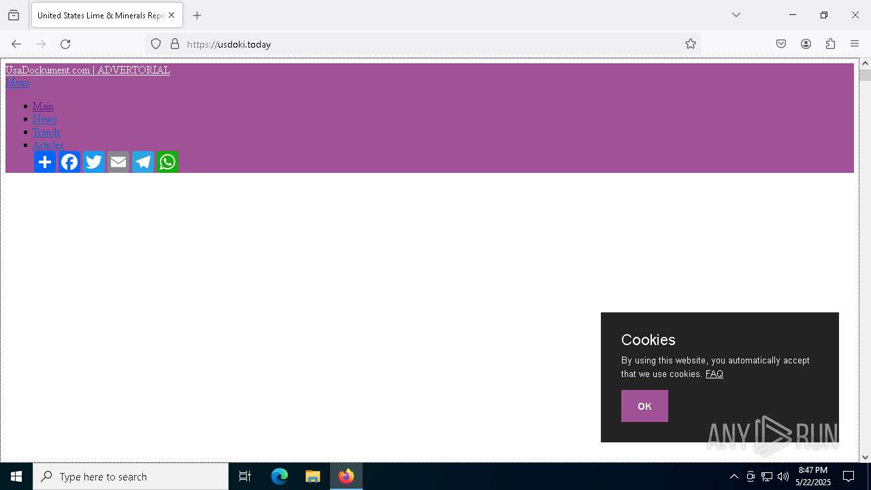Share the page on Telegram
The height and width of the screenshot is (490, 871).
click(143, 162)
